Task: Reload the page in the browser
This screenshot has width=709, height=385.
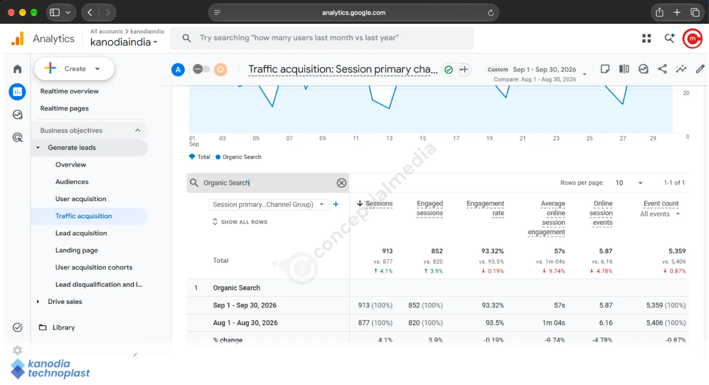Action: click(x=490, y=13)
